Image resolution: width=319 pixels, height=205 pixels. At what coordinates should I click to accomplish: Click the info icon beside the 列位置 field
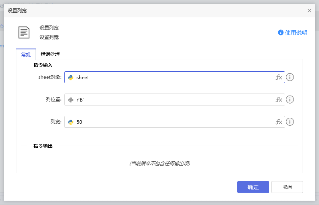point(290,100)
